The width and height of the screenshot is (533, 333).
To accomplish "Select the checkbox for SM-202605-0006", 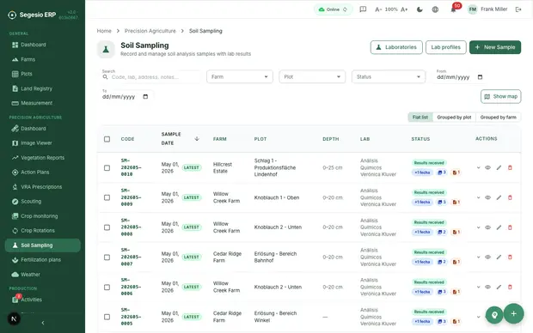I will pos(107,288).
